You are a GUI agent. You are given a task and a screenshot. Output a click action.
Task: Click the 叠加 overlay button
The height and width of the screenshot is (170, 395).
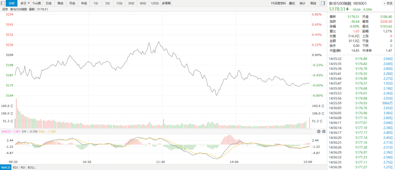tap(292, 3)
